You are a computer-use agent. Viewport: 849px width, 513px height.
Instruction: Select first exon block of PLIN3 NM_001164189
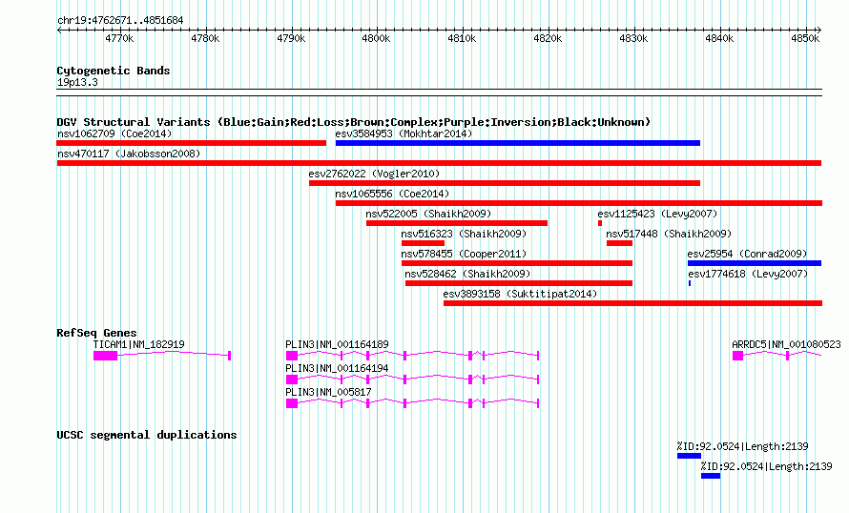[292, 355]
